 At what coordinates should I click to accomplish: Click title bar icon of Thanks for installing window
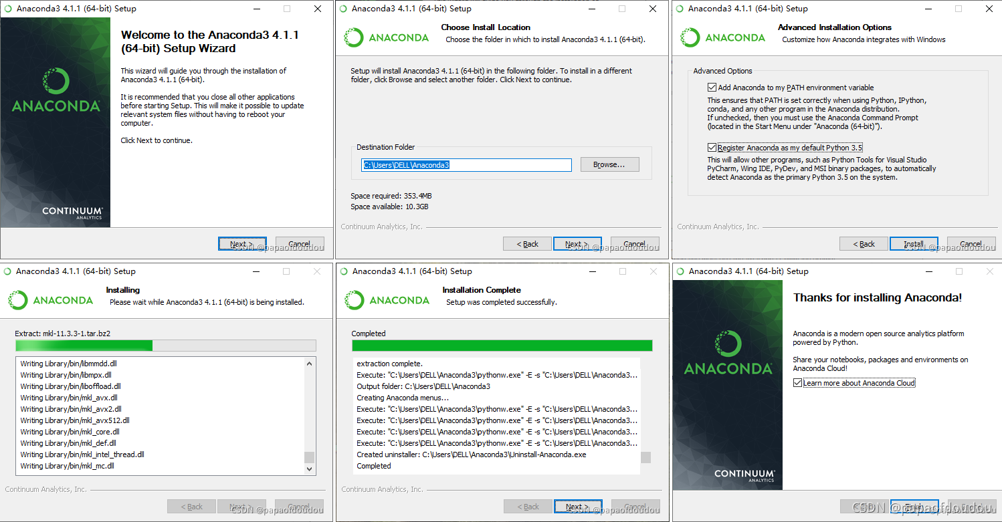[680, 271]
